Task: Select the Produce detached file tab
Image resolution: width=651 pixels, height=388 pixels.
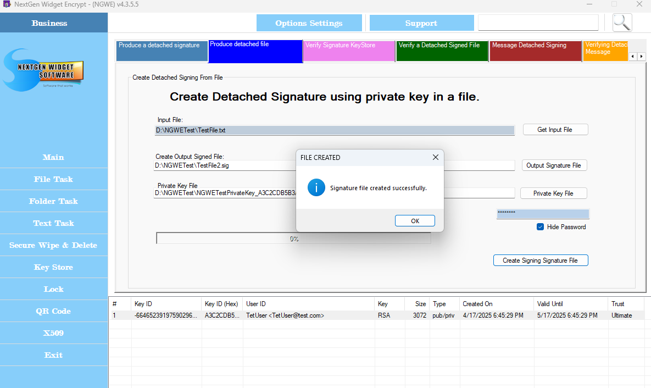Action: 255,51
